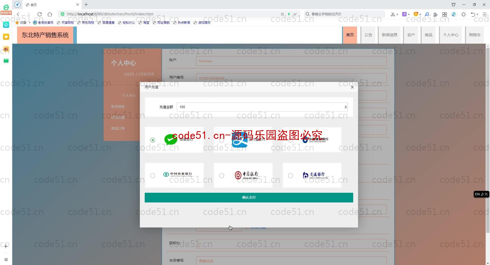Open the apps grid icon in toolbar
490x265 pixels.
(445, 14)
